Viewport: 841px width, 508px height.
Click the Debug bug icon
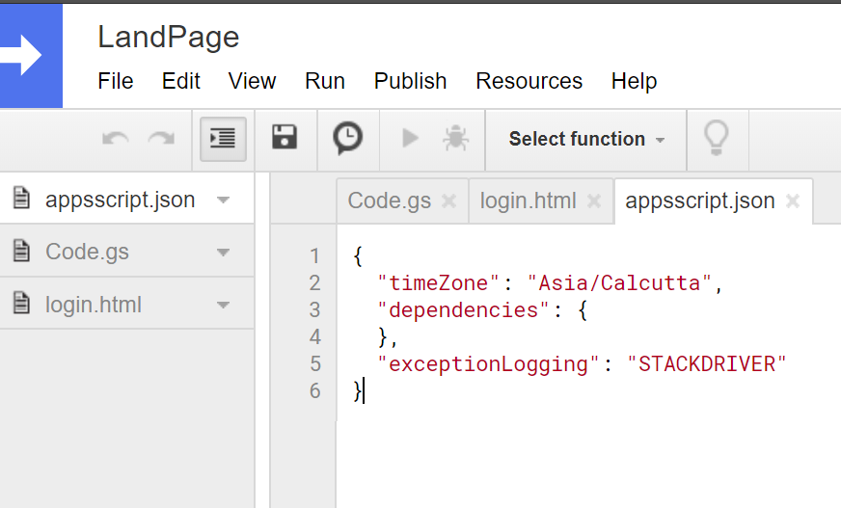[455, 138]
